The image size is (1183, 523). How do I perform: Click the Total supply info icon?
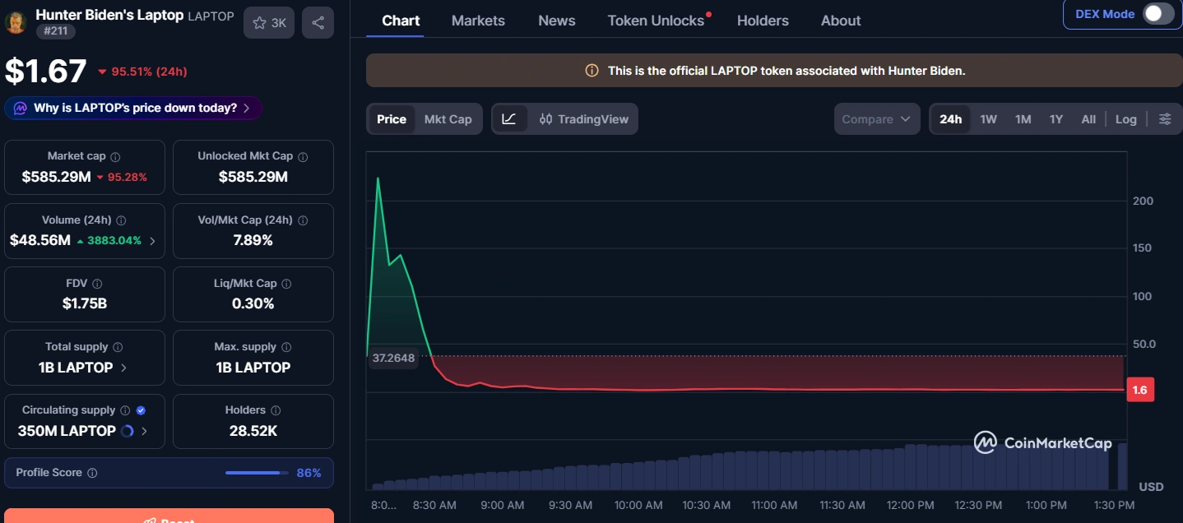pos(118,347)
